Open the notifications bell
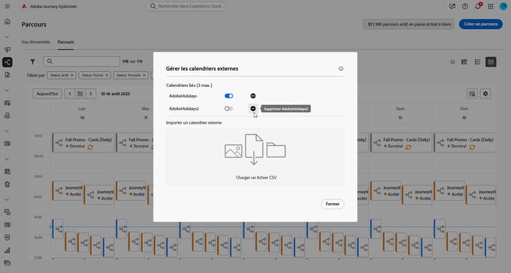The image size is (511, 273). (478, 6)
